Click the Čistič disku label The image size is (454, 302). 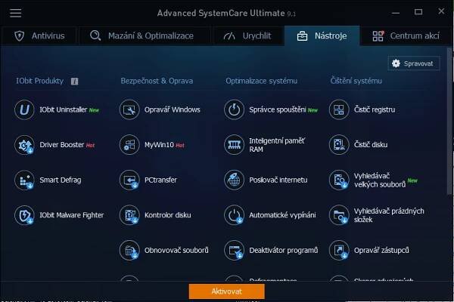click(x=371, y=145)
